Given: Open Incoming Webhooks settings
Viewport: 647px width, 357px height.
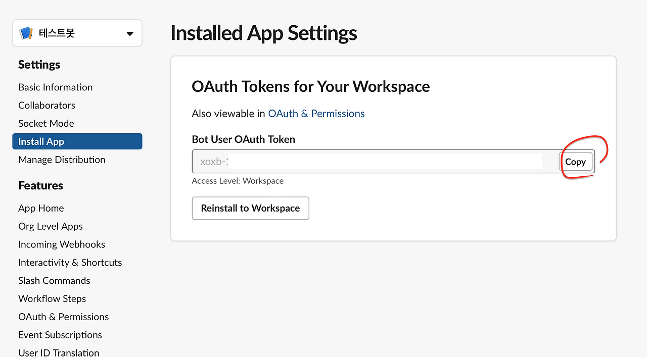Looking at the screenshot, I should pos(62,244).
